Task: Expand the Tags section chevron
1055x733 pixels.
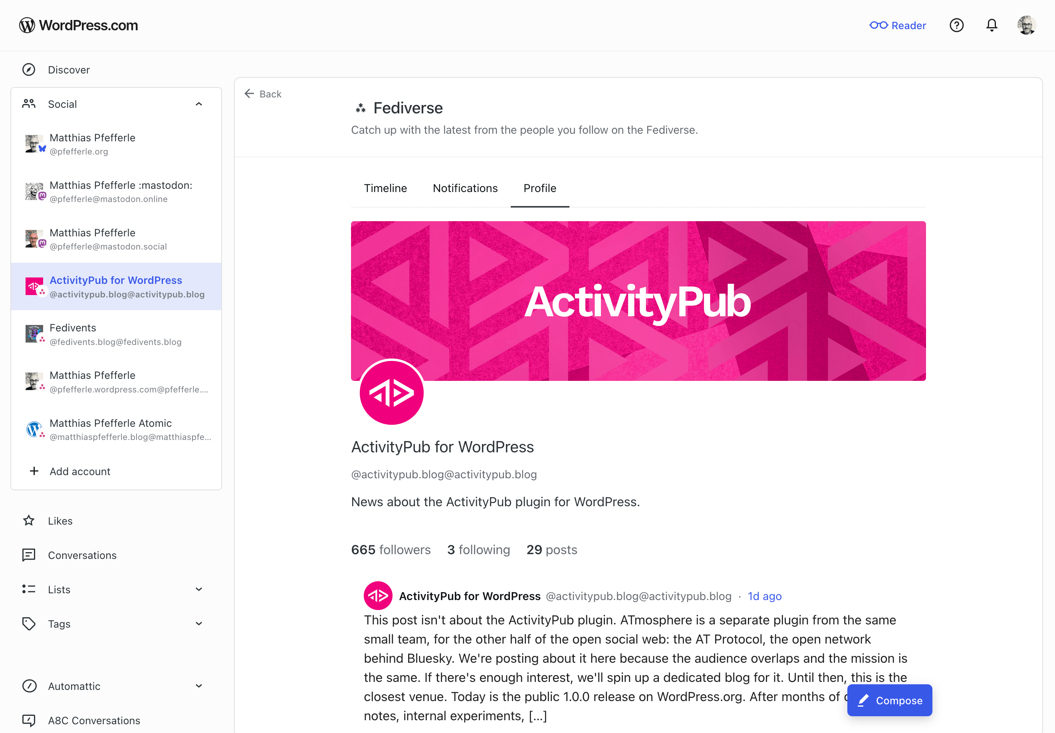Action: (199, 624)
